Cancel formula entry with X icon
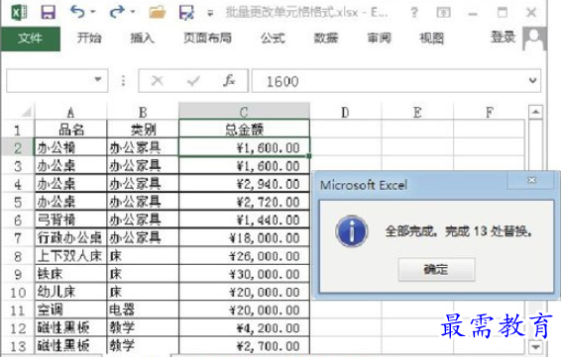561x357 pixels. pos(157,81)
